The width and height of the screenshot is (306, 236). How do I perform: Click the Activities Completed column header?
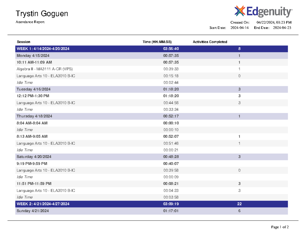point(210,42)
